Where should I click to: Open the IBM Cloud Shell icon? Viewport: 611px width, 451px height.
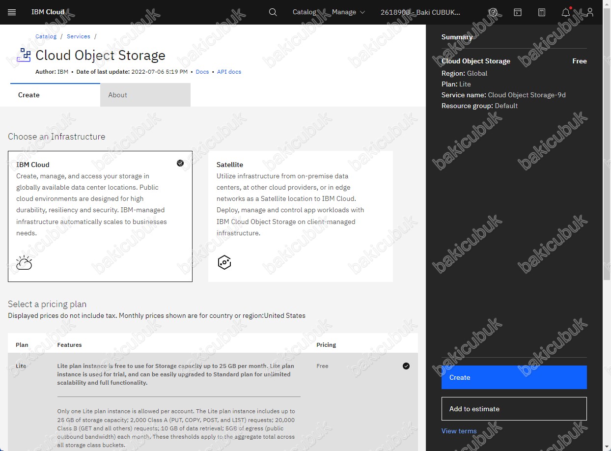pyautogui.click(x=518, y=12)
